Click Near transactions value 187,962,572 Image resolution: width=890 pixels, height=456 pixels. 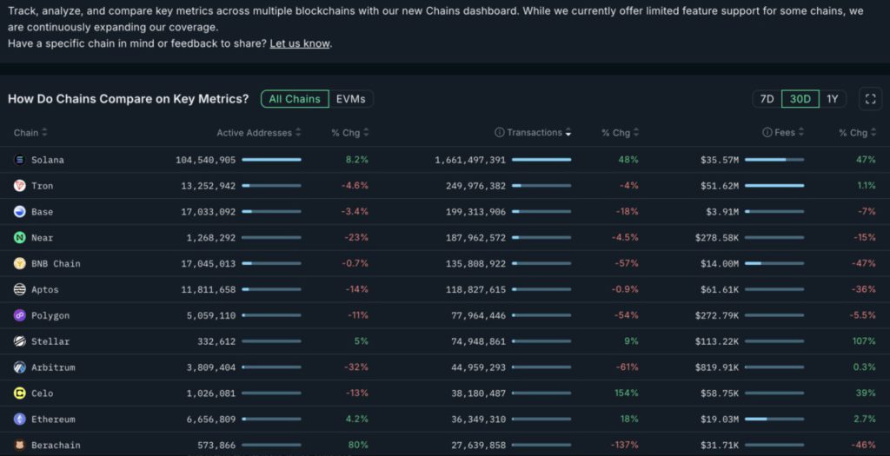pos(475,238)
